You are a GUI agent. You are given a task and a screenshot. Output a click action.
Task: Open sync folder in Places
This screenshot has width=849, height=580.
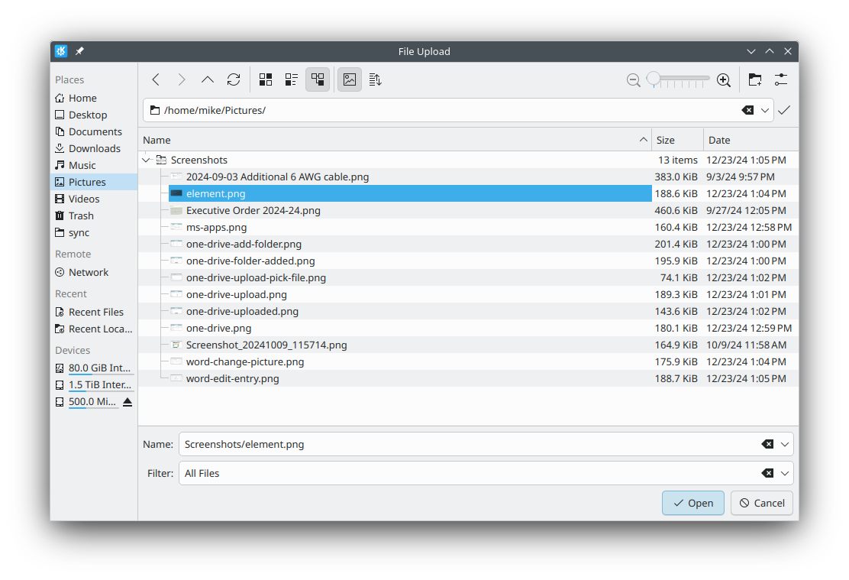(94, 232)
